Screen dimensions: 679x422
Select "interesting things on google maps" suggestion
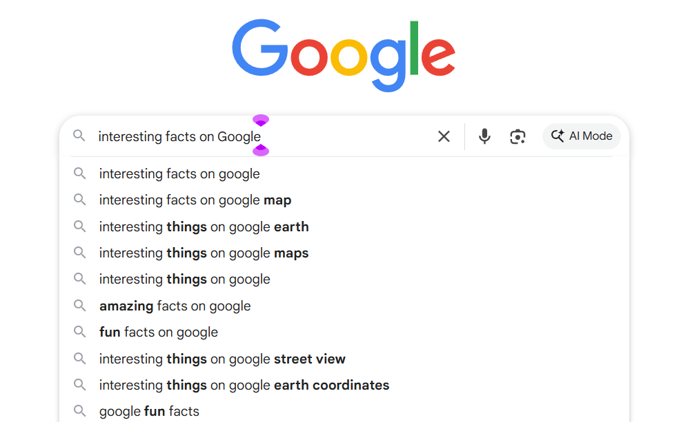pos(204,253)
